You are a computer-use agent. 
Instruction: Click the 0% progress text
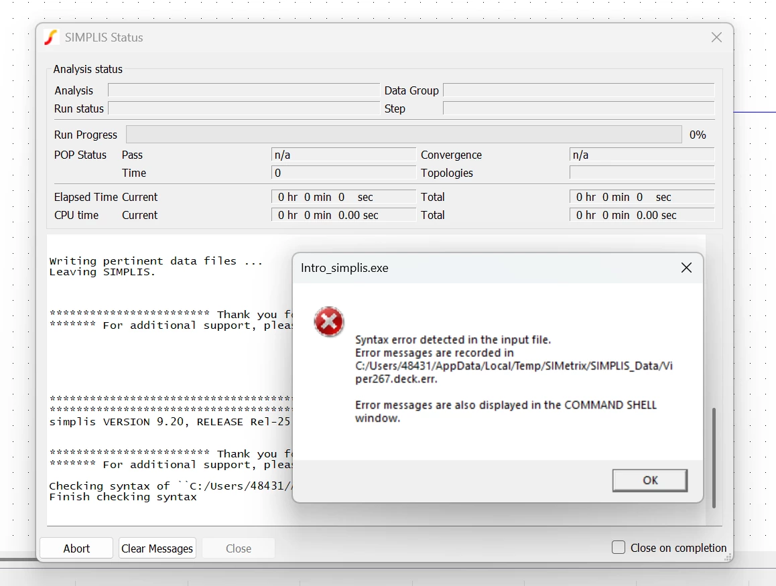coord(698,135)
